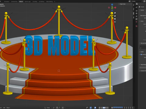This screenshot has height=109, width=146.
Task: Switch to the Game Logic workspace tab
Action: click(x=28, y=2)
